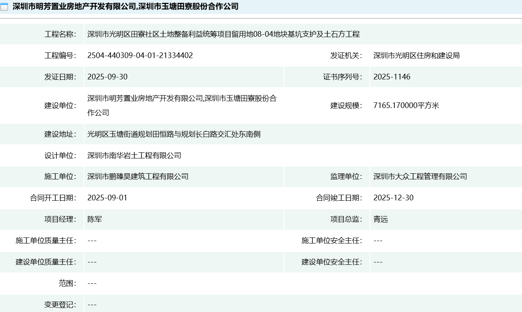This screenshot has height=312, width=522.
Task: Select contract completion date 2025-12-30
Action: tap(393, 198)
